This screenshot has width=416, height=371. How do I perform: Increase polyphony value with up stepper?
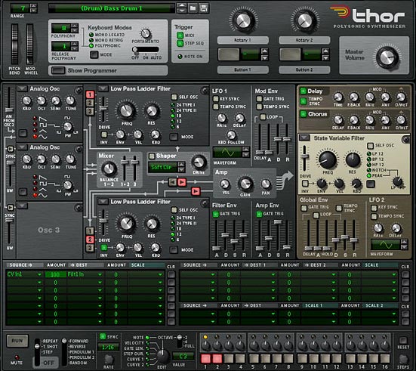click(x=75, y=26)
